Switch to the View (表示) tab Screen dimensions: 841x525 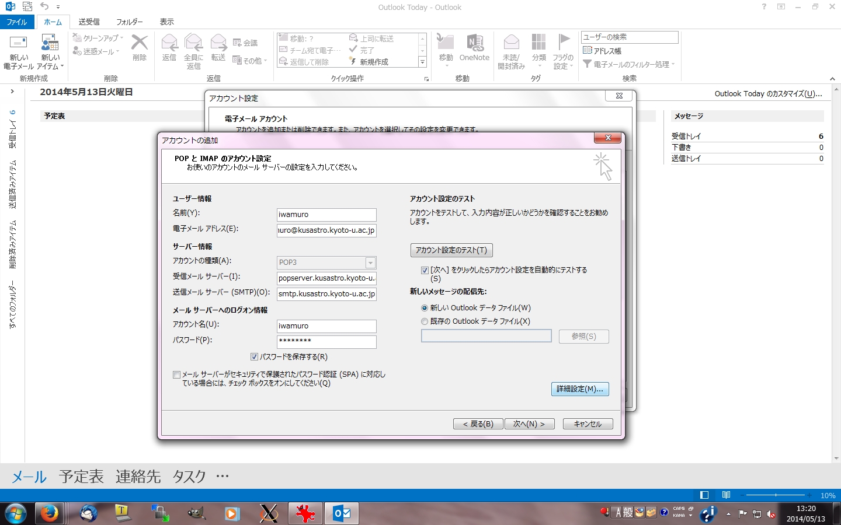(166, 22)
